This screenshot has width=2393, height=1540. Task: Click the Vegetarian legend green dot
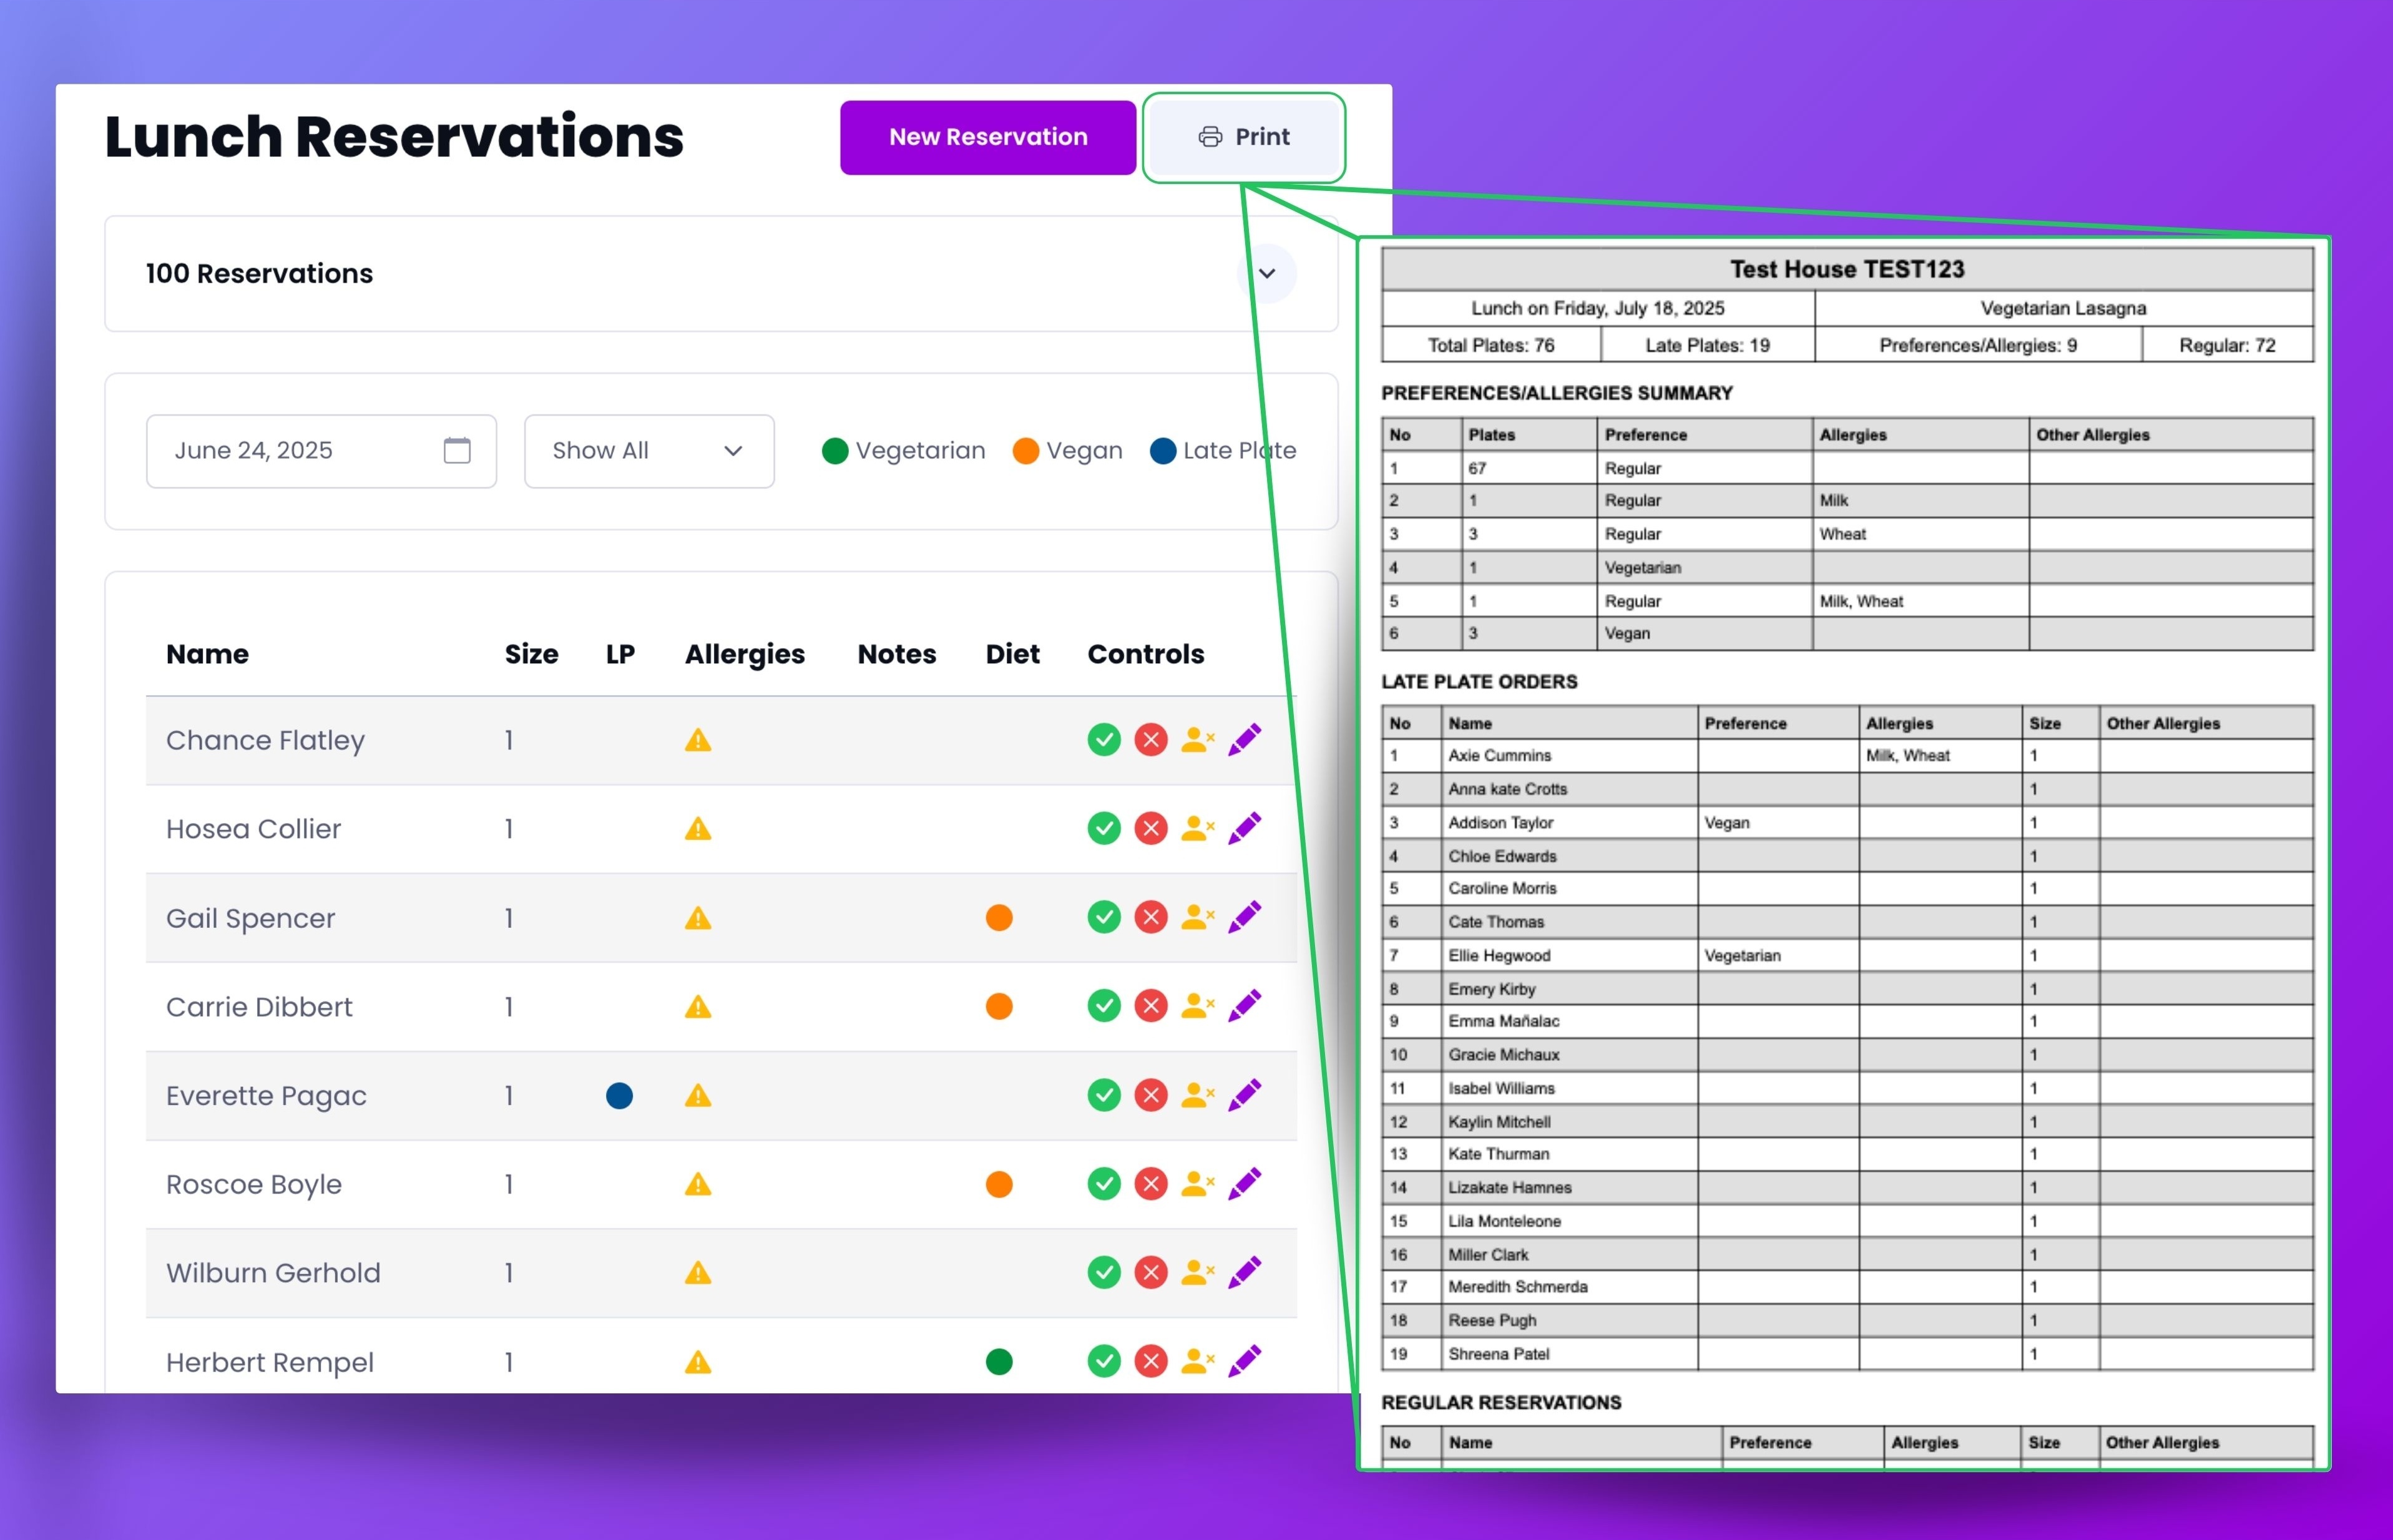(835, 451)
